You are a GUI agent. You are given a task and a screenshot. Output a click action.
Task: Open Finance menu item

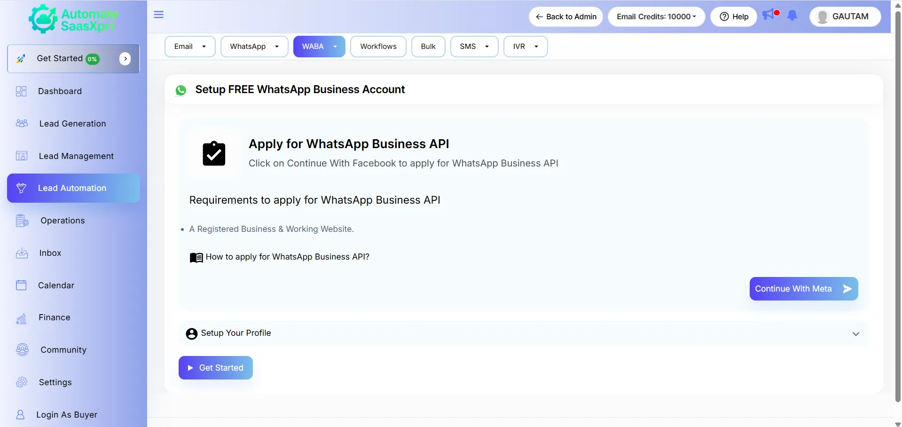pyautogui.click(x=73, y=317)
